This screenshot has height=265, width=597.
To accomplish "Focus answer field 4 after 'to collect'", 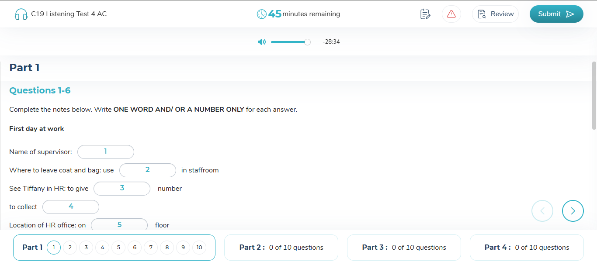I will click(71, 207).
